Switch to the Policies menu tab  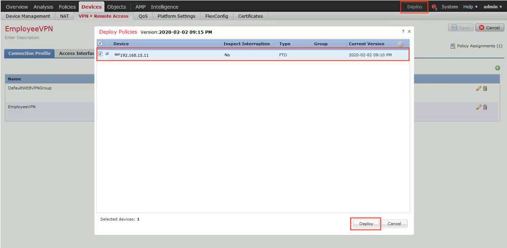click(x=67, y=7)
